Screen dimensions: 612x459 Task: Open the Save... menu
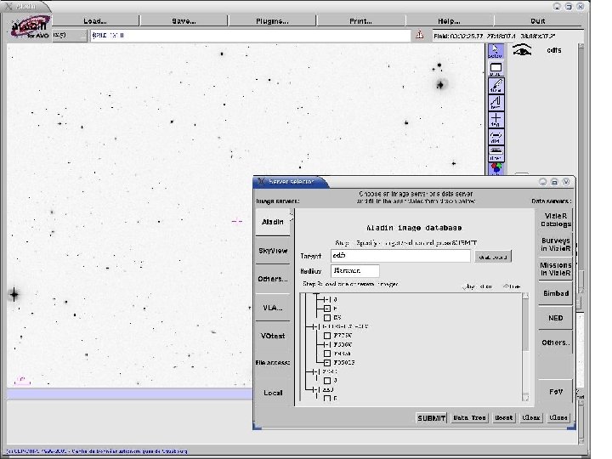coord(184,21)
